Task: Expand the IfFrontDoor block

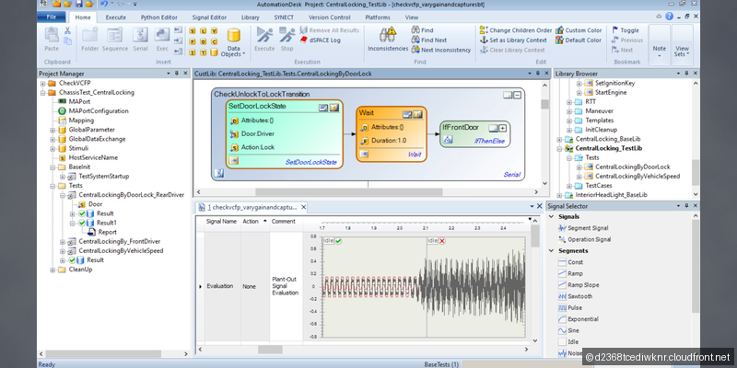Action: click(x=502, y=128)
